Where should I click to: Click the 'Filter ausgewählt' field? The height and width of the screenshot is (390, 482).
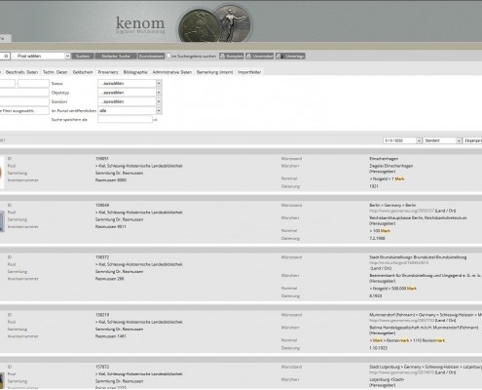coord(24,111)
